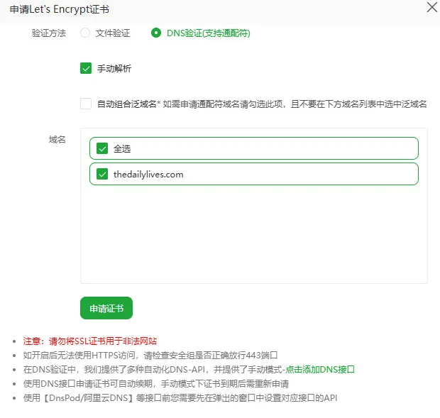Screen dimensions: 440x418
Task: Click the note about checking port 443
Action: click(x=150, y=356)
